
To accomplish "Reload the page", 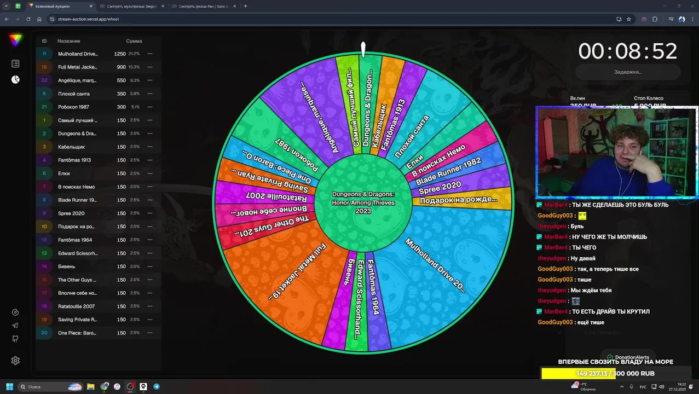I will pyautogui.click(x=28, y=19).
